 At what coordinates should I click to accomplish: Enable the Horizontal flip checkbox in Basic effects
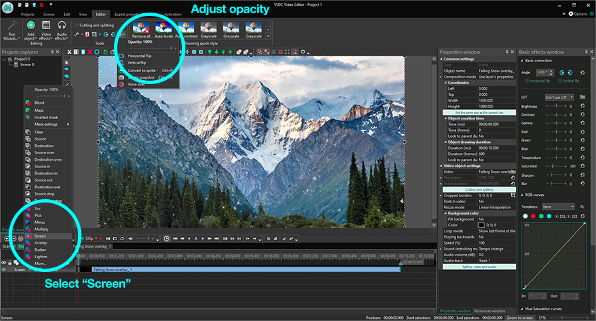[527, 81]
